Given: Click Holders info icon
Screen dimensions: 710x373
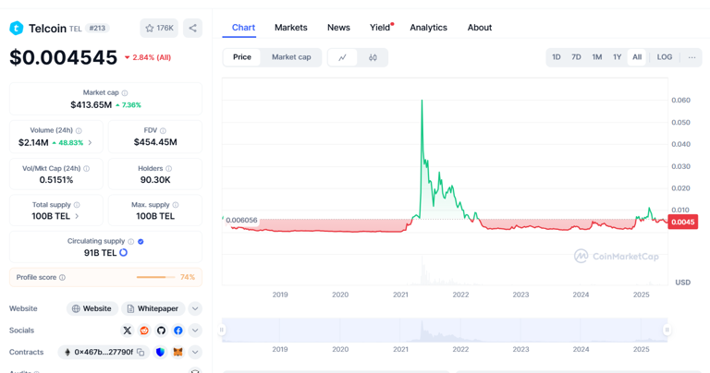Looking at the screenshot, I should click(x=169, y=169).
